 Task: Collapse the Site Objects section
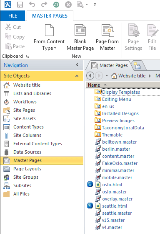(x=77, y=76)
